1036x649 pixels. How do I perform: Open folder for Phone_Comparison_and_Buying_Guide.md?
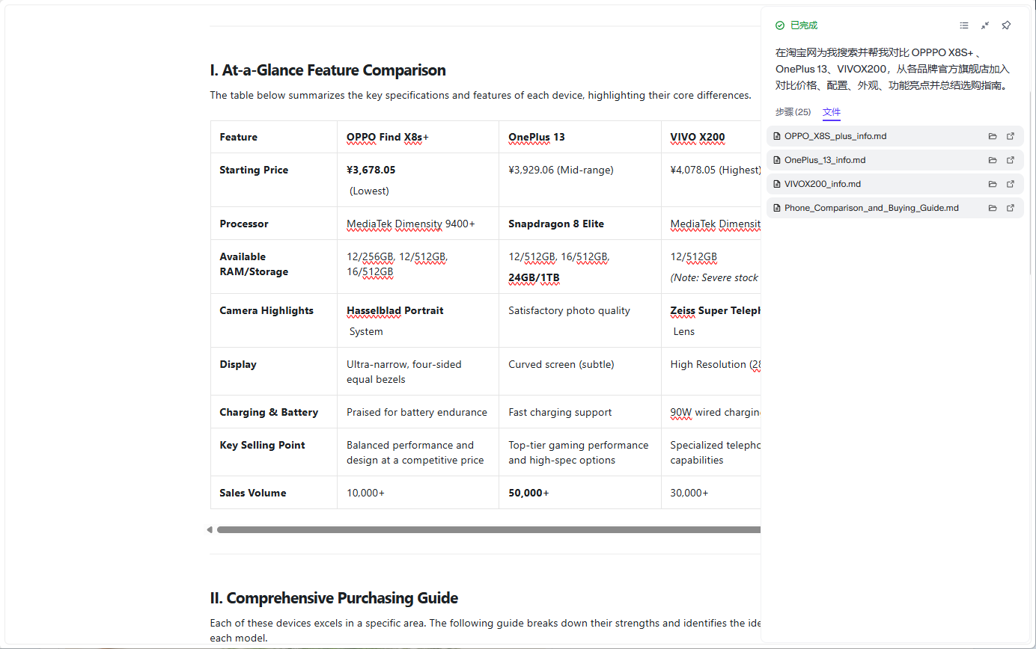[x=993, y=208]
